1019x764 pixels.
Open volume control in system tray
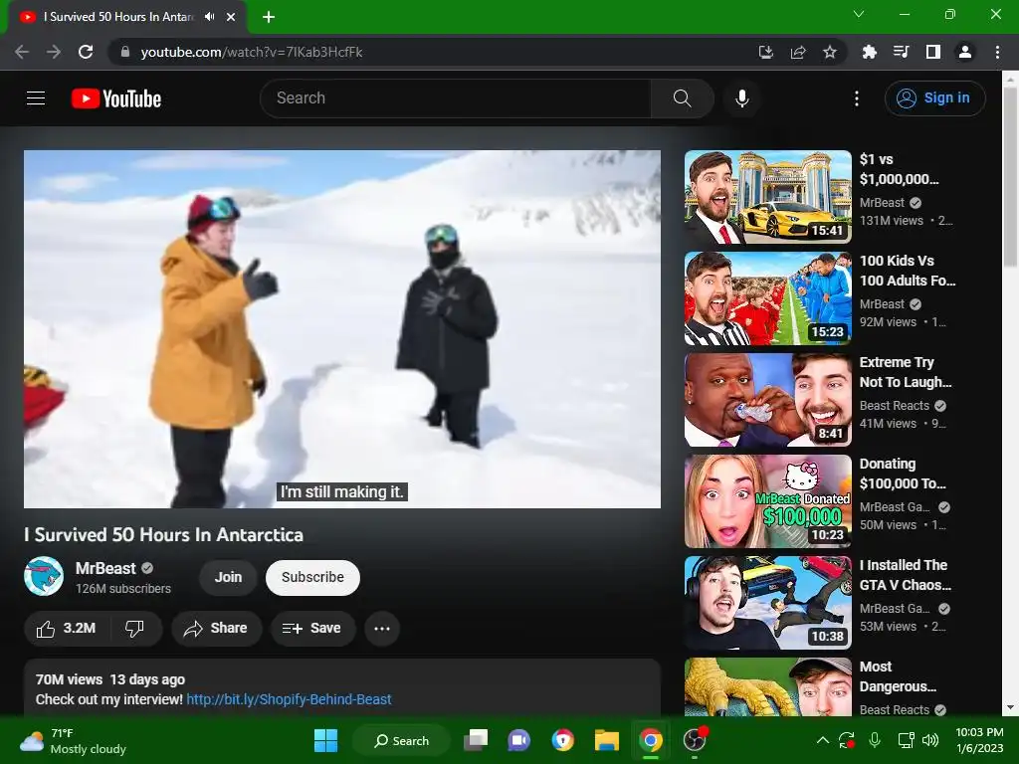(930, 740)
